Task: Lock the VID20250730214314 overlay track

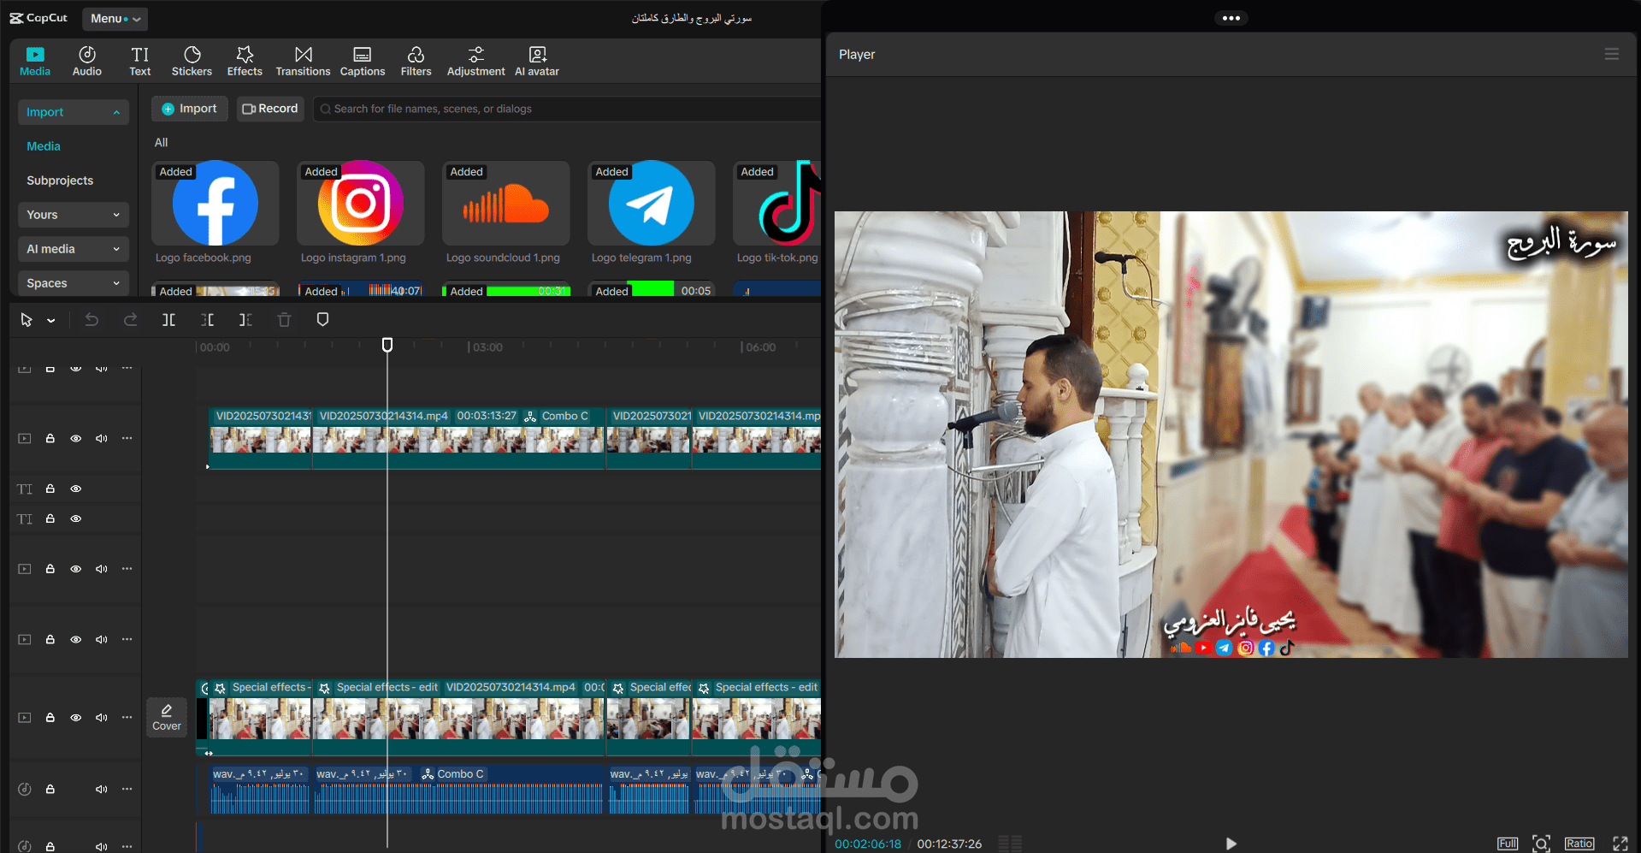Action: [50, 439]
